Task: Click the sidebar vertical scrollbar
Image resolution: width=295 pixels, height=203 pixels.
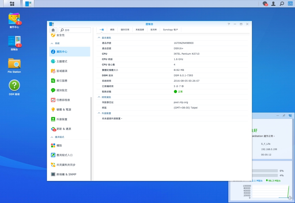Action: coord(91,138)
